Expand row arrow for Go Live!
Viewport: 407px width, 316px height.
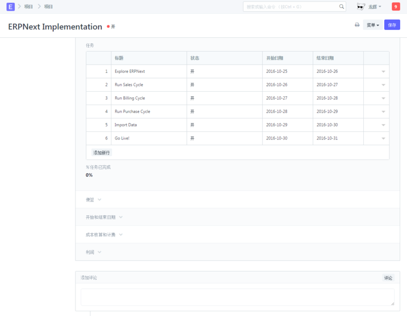click(x=383, y=139)
